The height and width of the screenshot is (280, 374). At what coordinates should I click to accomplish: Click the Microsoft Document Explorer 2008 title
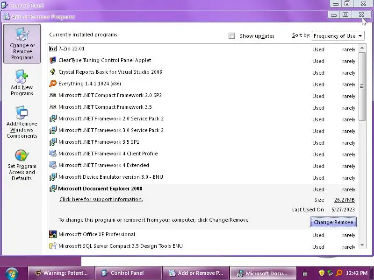[x=100, y=189]
